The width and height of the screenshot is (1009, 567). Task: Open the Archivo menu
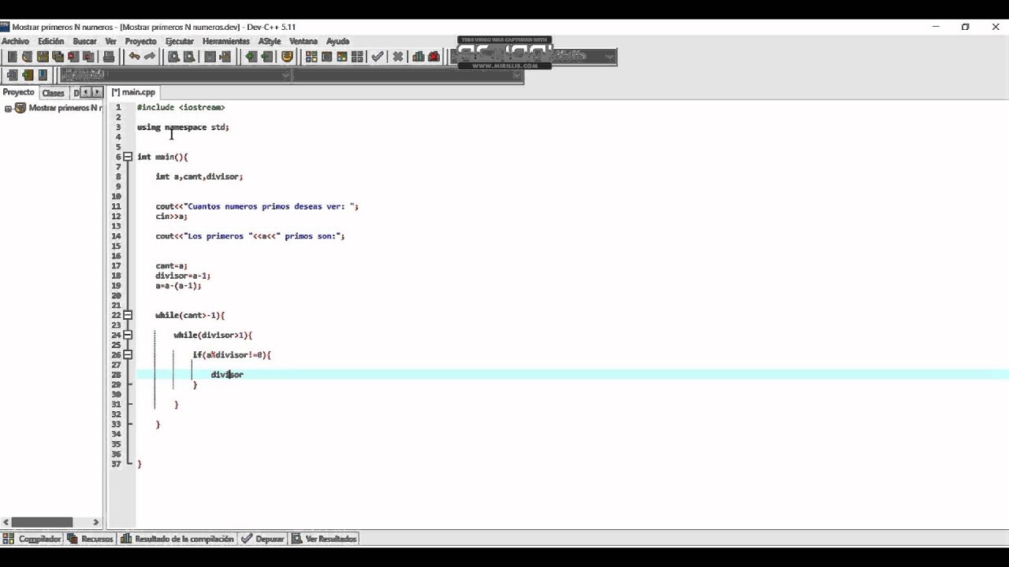click(x=16, y=41)
